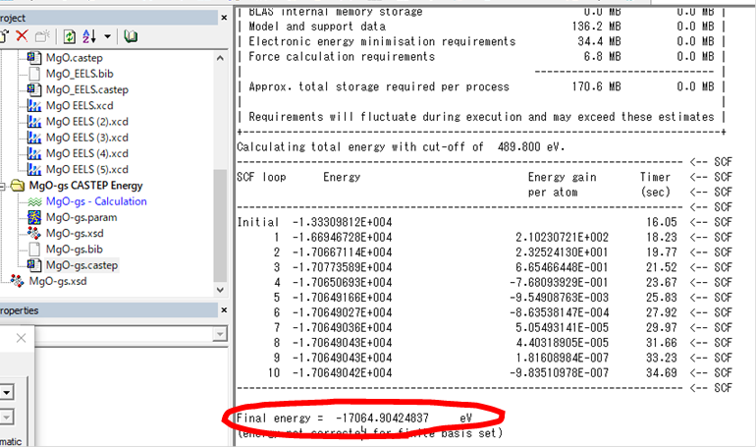Open the Properties filter combo box dropdown

coord(220,334)
